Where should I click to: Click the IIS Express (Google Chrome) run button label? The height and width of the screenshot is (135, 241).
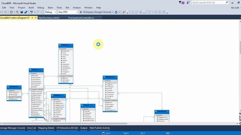click(x=97, y=12)
